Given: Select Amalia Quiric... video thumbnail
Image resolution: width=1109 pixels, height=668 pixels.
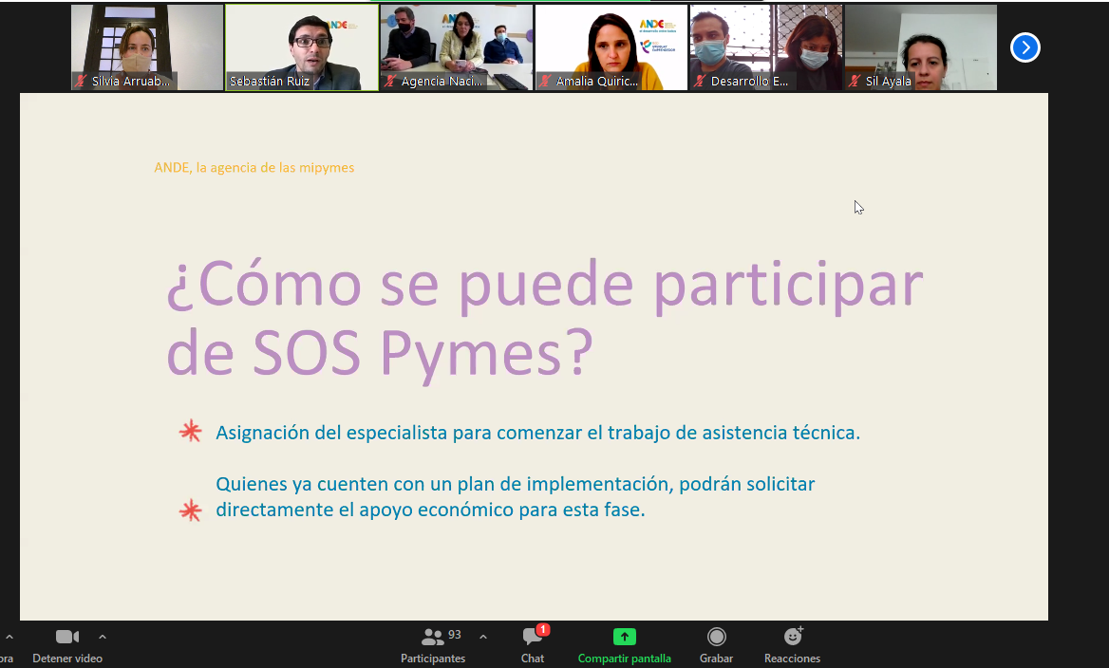Looking at the screenshot, I should click(611, 47).
